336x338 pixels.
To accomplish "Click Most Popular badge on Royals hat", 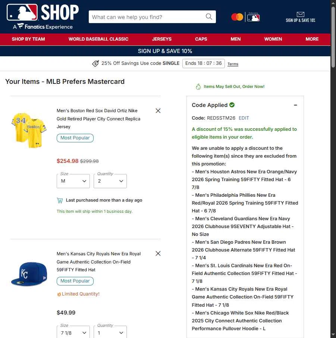I will (75, 281).
